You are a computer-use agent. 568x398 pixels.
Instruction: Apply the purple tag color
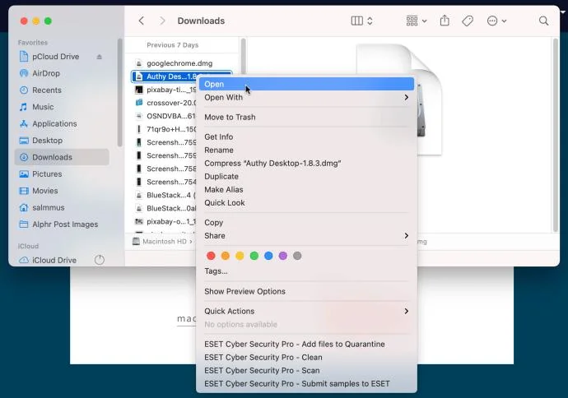click(x=283, y=256)
